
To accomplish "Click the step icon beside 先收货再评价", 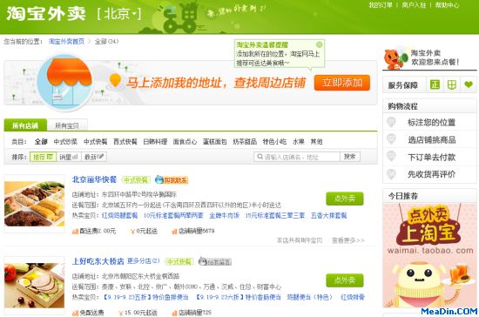I will coord(391,174).
